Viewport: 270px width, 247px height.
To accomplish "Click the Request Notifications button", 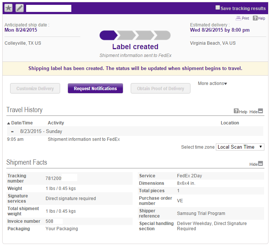I will coord(95,88).
